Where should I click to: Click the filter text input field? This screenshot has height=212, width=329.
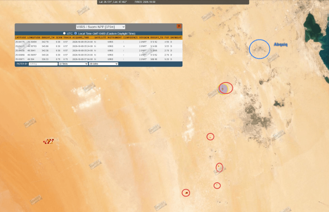click(43, 64)
